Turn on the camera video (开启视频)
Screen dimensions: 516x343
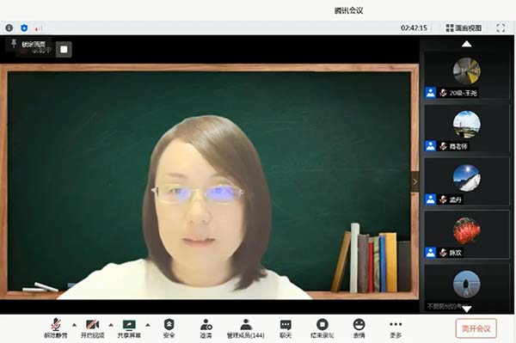click(x=93, y=328)
